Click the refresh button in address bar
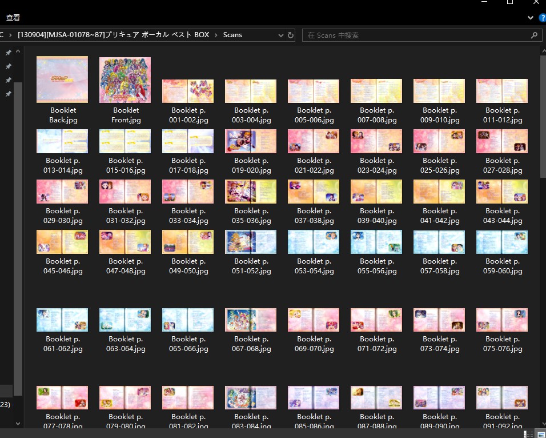This screenshot has width=546, height=438. [291, 35]
